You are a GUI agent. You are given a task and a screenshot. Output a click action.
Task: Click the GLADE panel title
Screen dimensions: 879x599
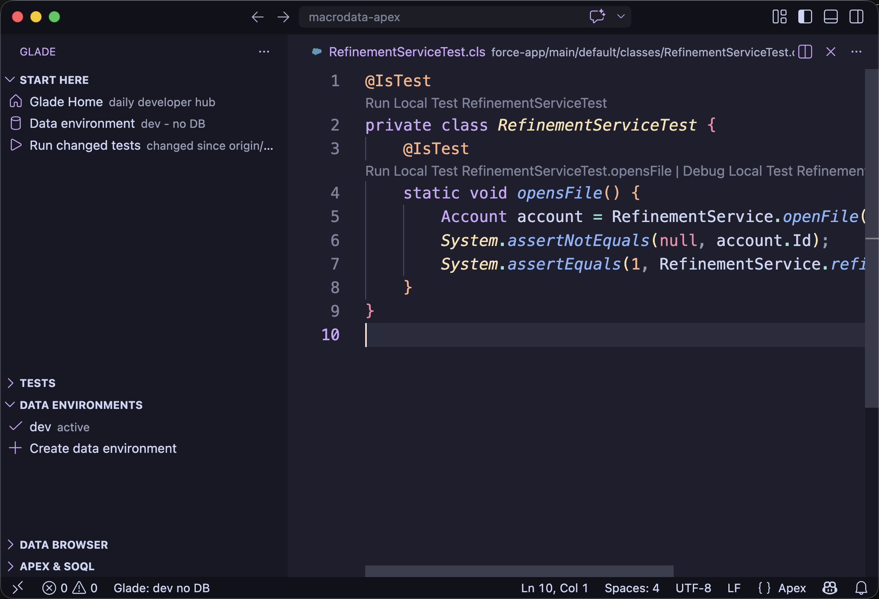38,52
